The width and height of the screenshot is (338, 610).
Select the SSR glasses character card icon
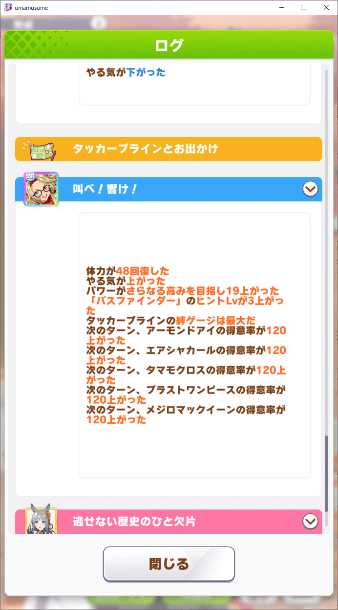41,189
